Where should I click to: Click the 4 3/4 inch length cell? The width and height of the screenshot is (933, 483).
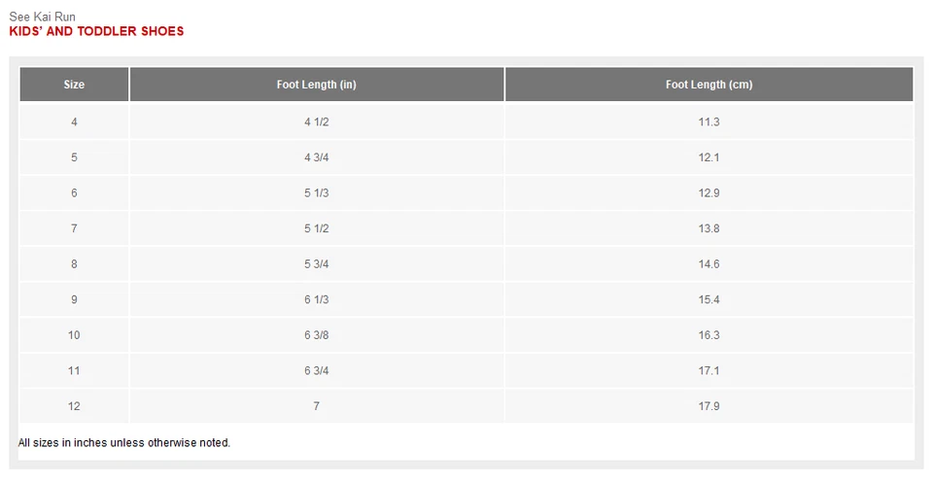[316, 157]
